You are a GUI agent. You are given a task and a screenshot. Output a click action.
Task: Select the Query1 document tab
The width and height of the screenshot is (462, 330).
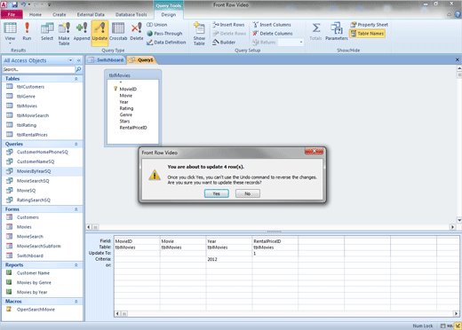[x=141, y=60]
